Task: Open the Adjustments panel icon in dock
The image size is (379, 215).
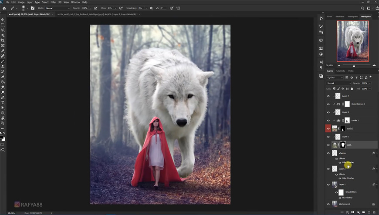Action: click(321, 54)
